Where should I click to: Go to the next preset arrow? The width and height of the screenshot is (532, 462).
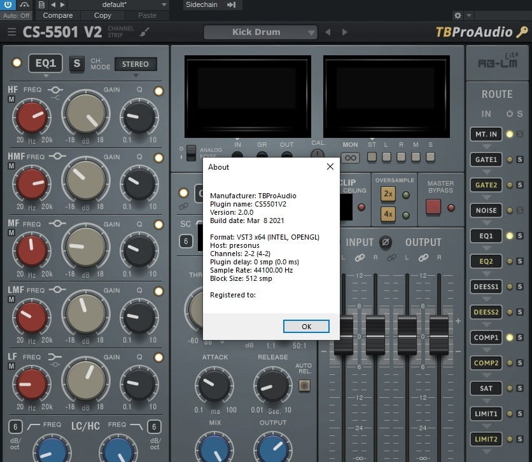pos(345,32)
